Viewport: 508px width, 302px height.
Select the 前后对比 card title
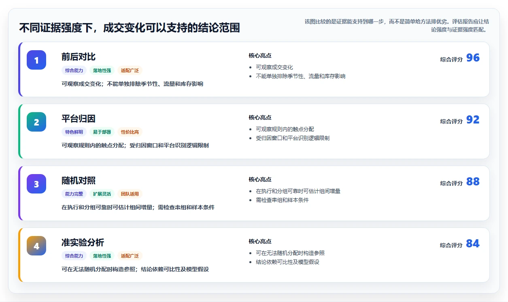(79, 57)
